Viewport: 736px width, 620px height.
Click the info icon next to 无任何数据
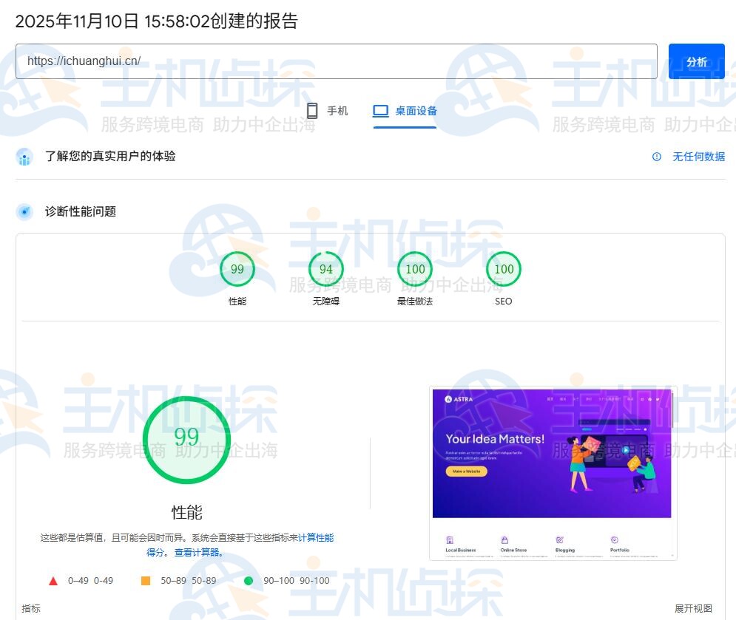point(658,157)
